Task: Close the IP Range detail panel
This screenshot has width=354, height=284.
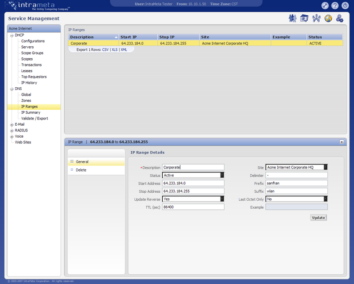Action: (x=342, y=142)
